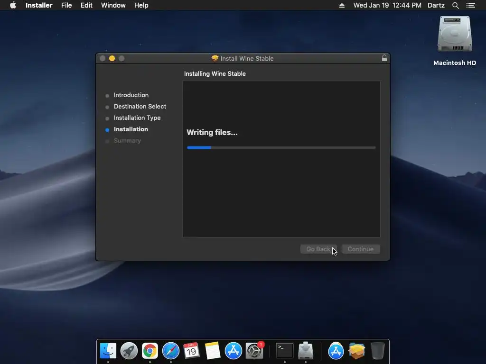The height and width of the screenshot is (364, 486).
Task: Open Launchpad rocket icon in Dock
Action: tap(129, 351)
